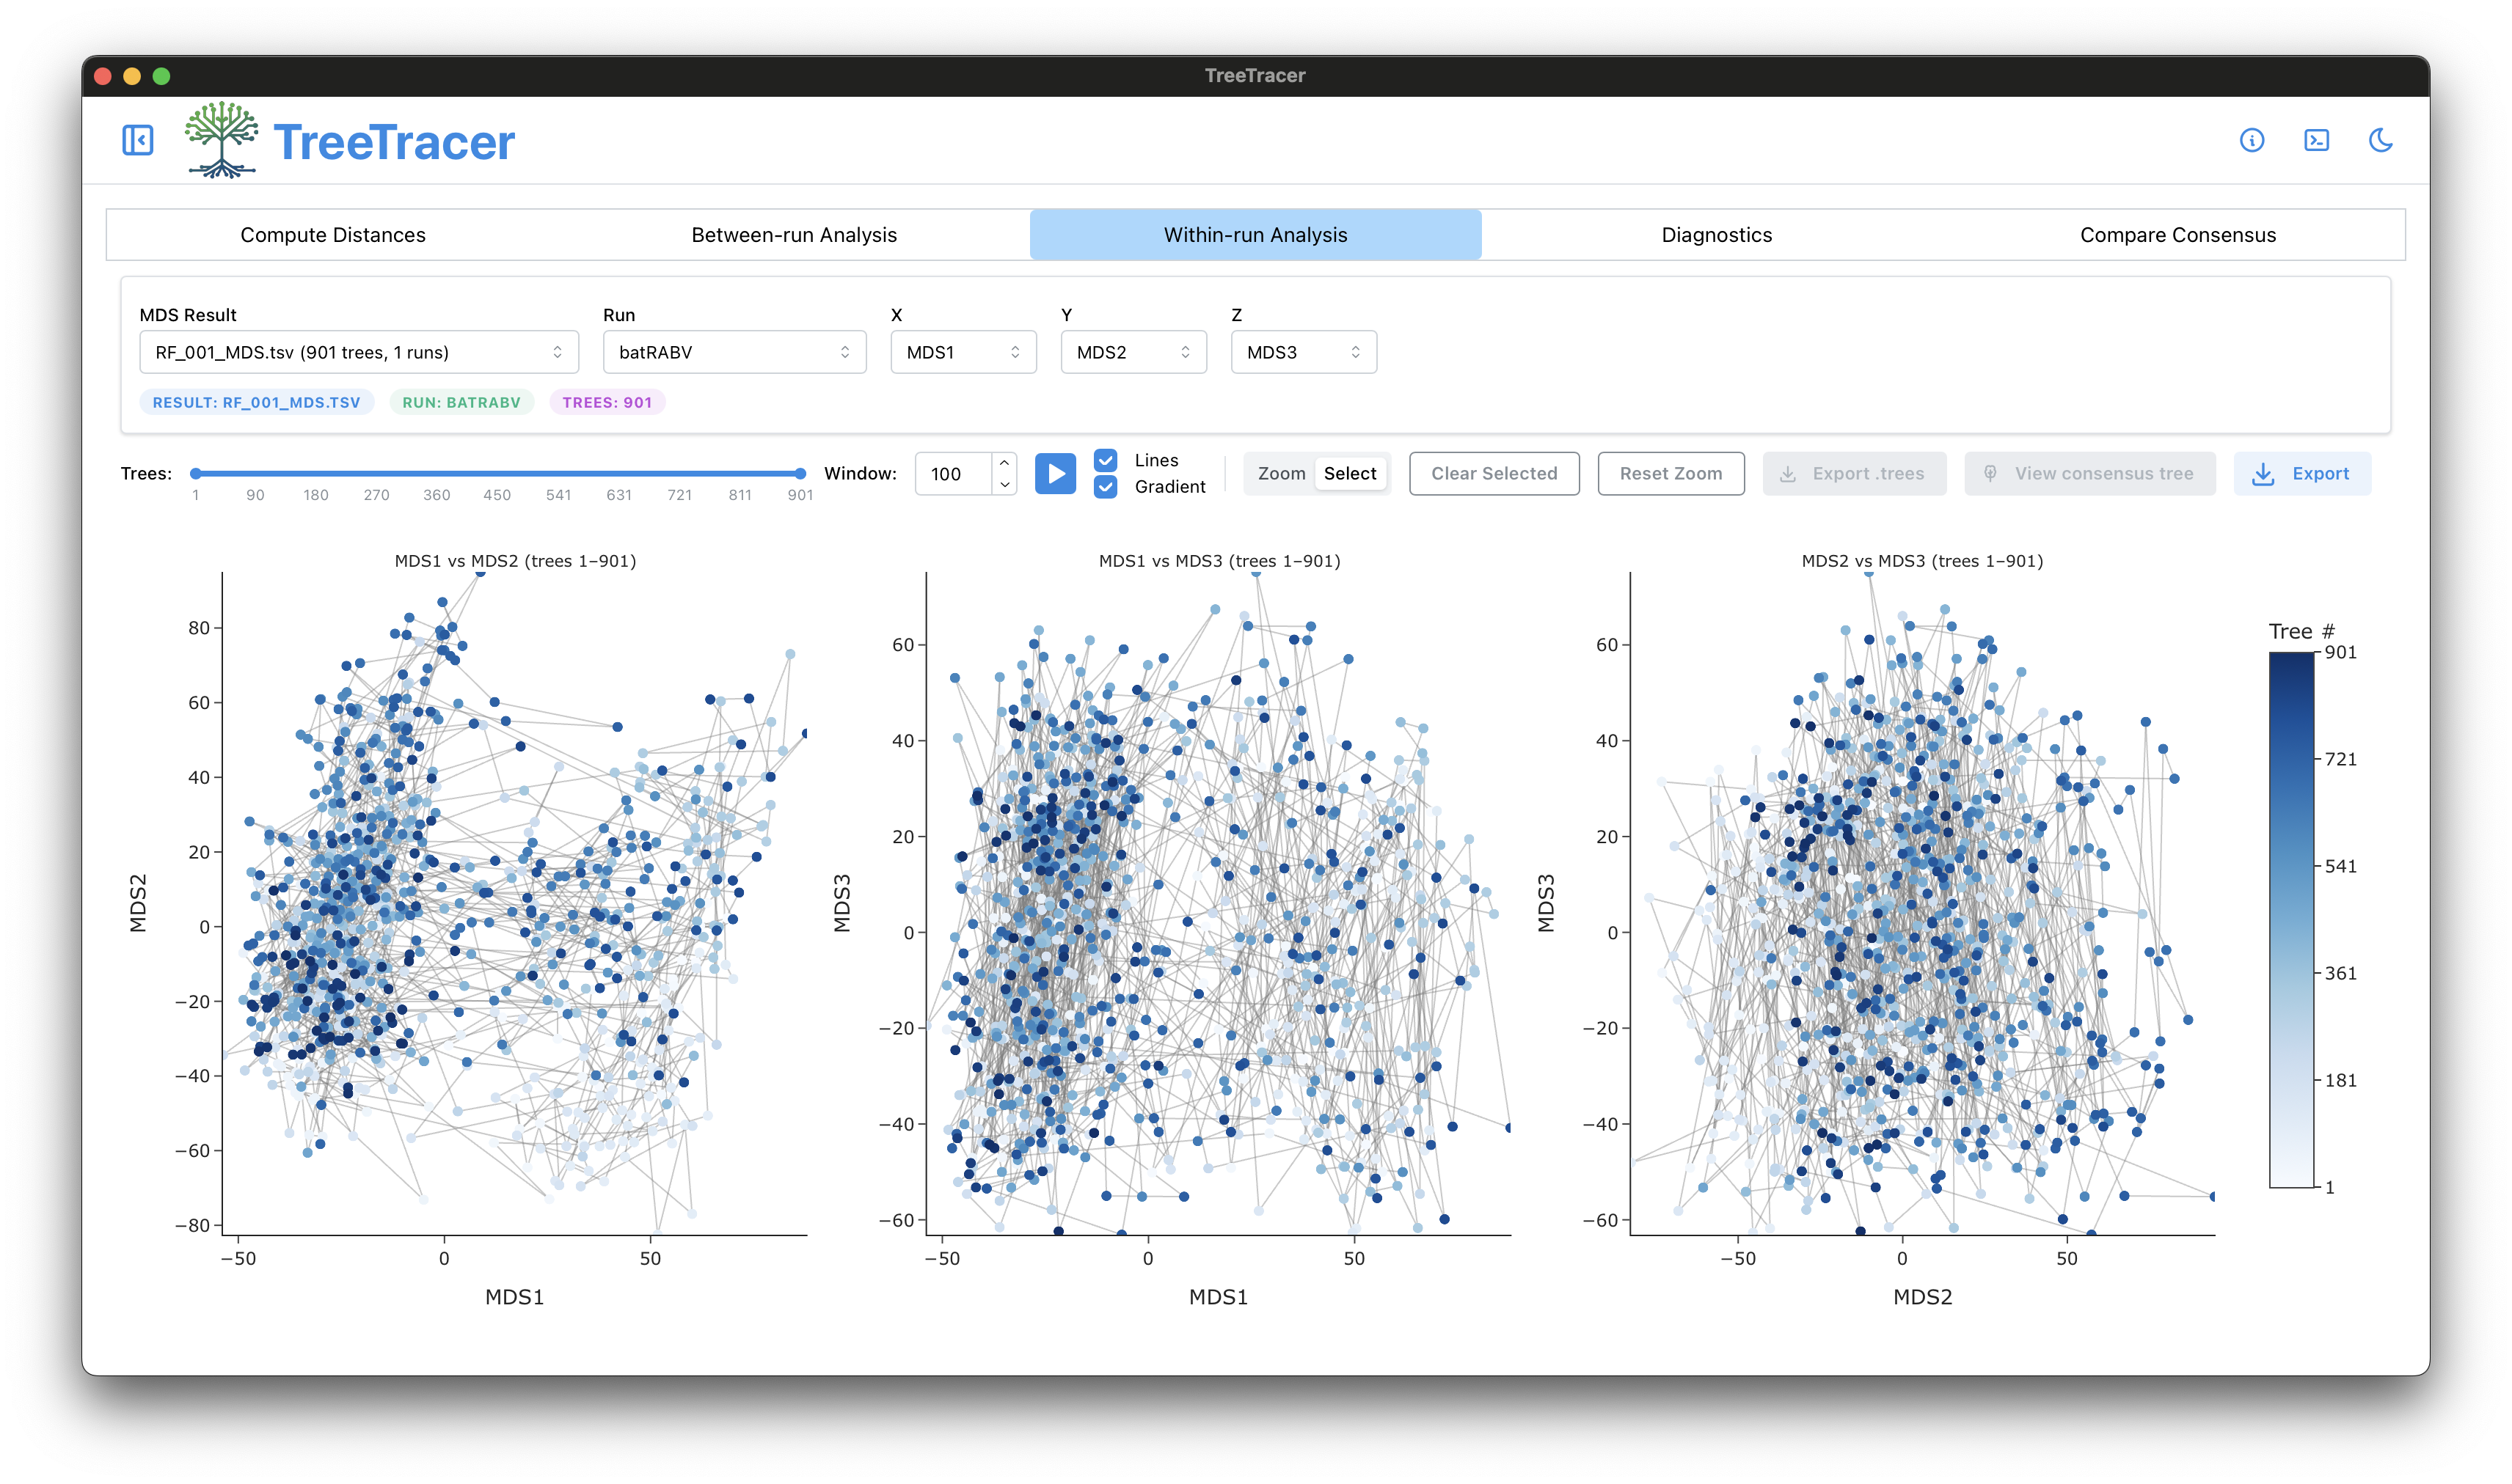
Task: Click the Export download button
Action: coord(2301,473)
